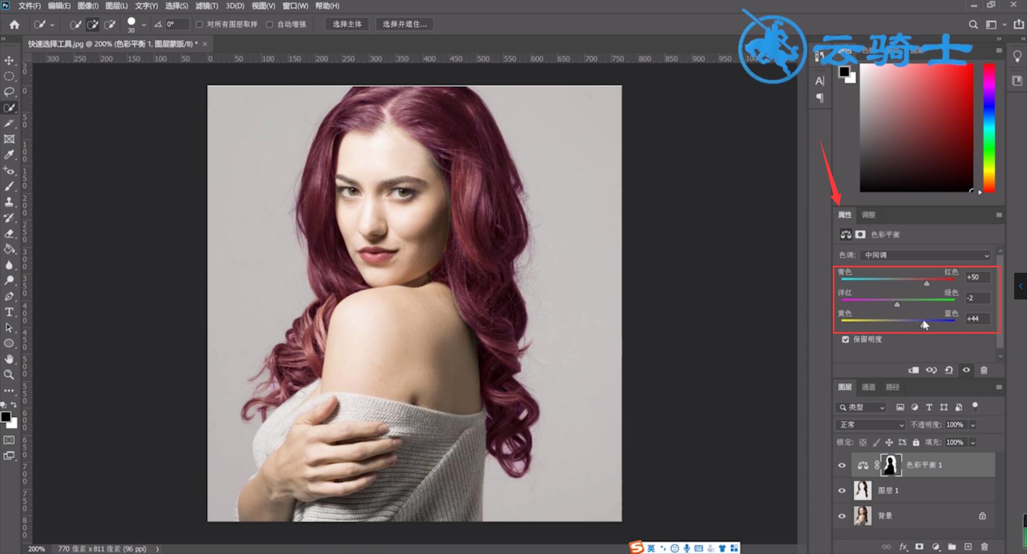Open the 填充 fill dropdown arrow

(x=973, y=442)
